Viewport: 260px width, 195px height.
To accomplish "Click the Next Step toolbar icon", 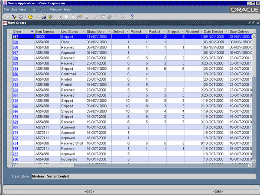I will click(37, 17).
